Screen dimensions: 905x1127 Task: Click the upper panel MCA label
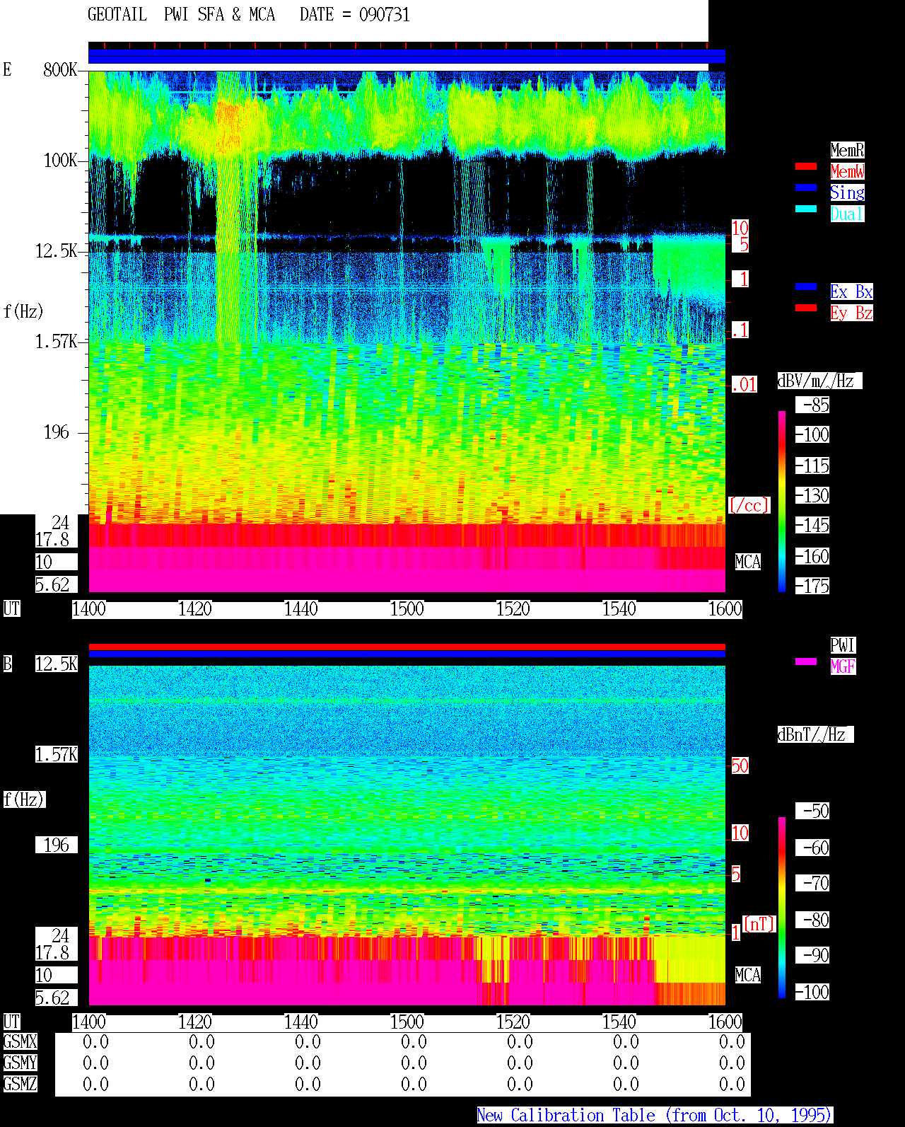coord(748,562)
